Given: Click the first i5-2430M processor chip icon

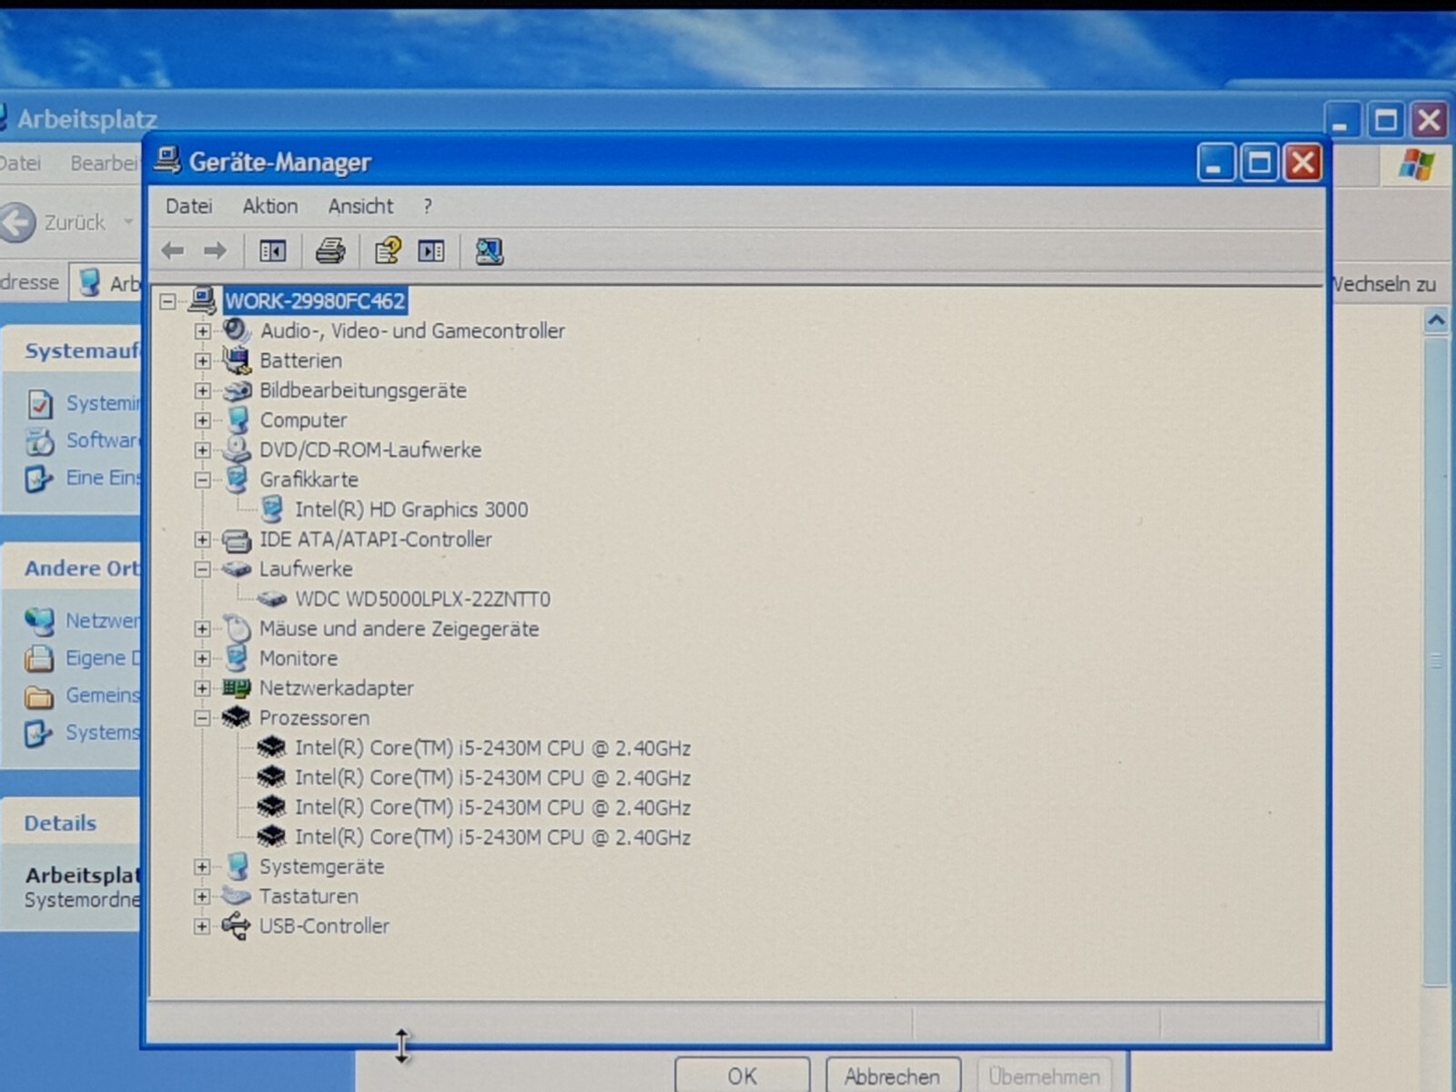Looking at the screenshot, I should (271, 748).
